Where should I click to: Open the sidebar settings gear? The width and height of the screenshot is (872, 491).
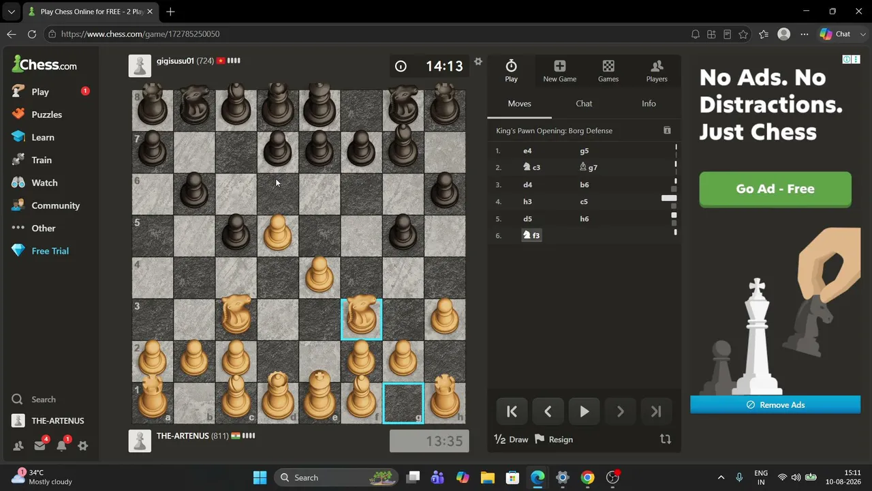tap(83, 446)
